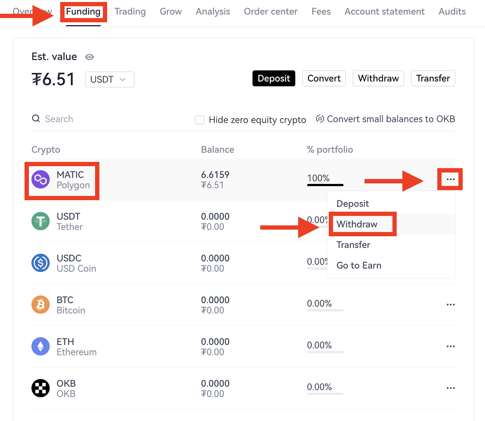Toggle the Est. value eye visibility icon
Viewport: 485px width, 421px height.
[x=89, y=57]
